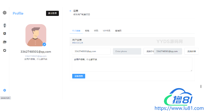Screen dimensions: 205x111
Task: Click the ChatGPT logo in the sidebar
Action: click(x=5, y=13)
